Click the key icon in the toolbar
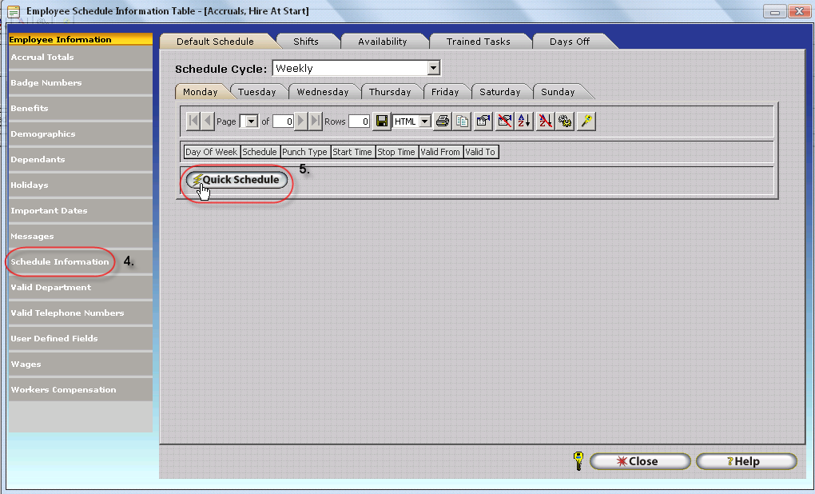Viewport: 815px width, 494px height. (x=586, y=122)
